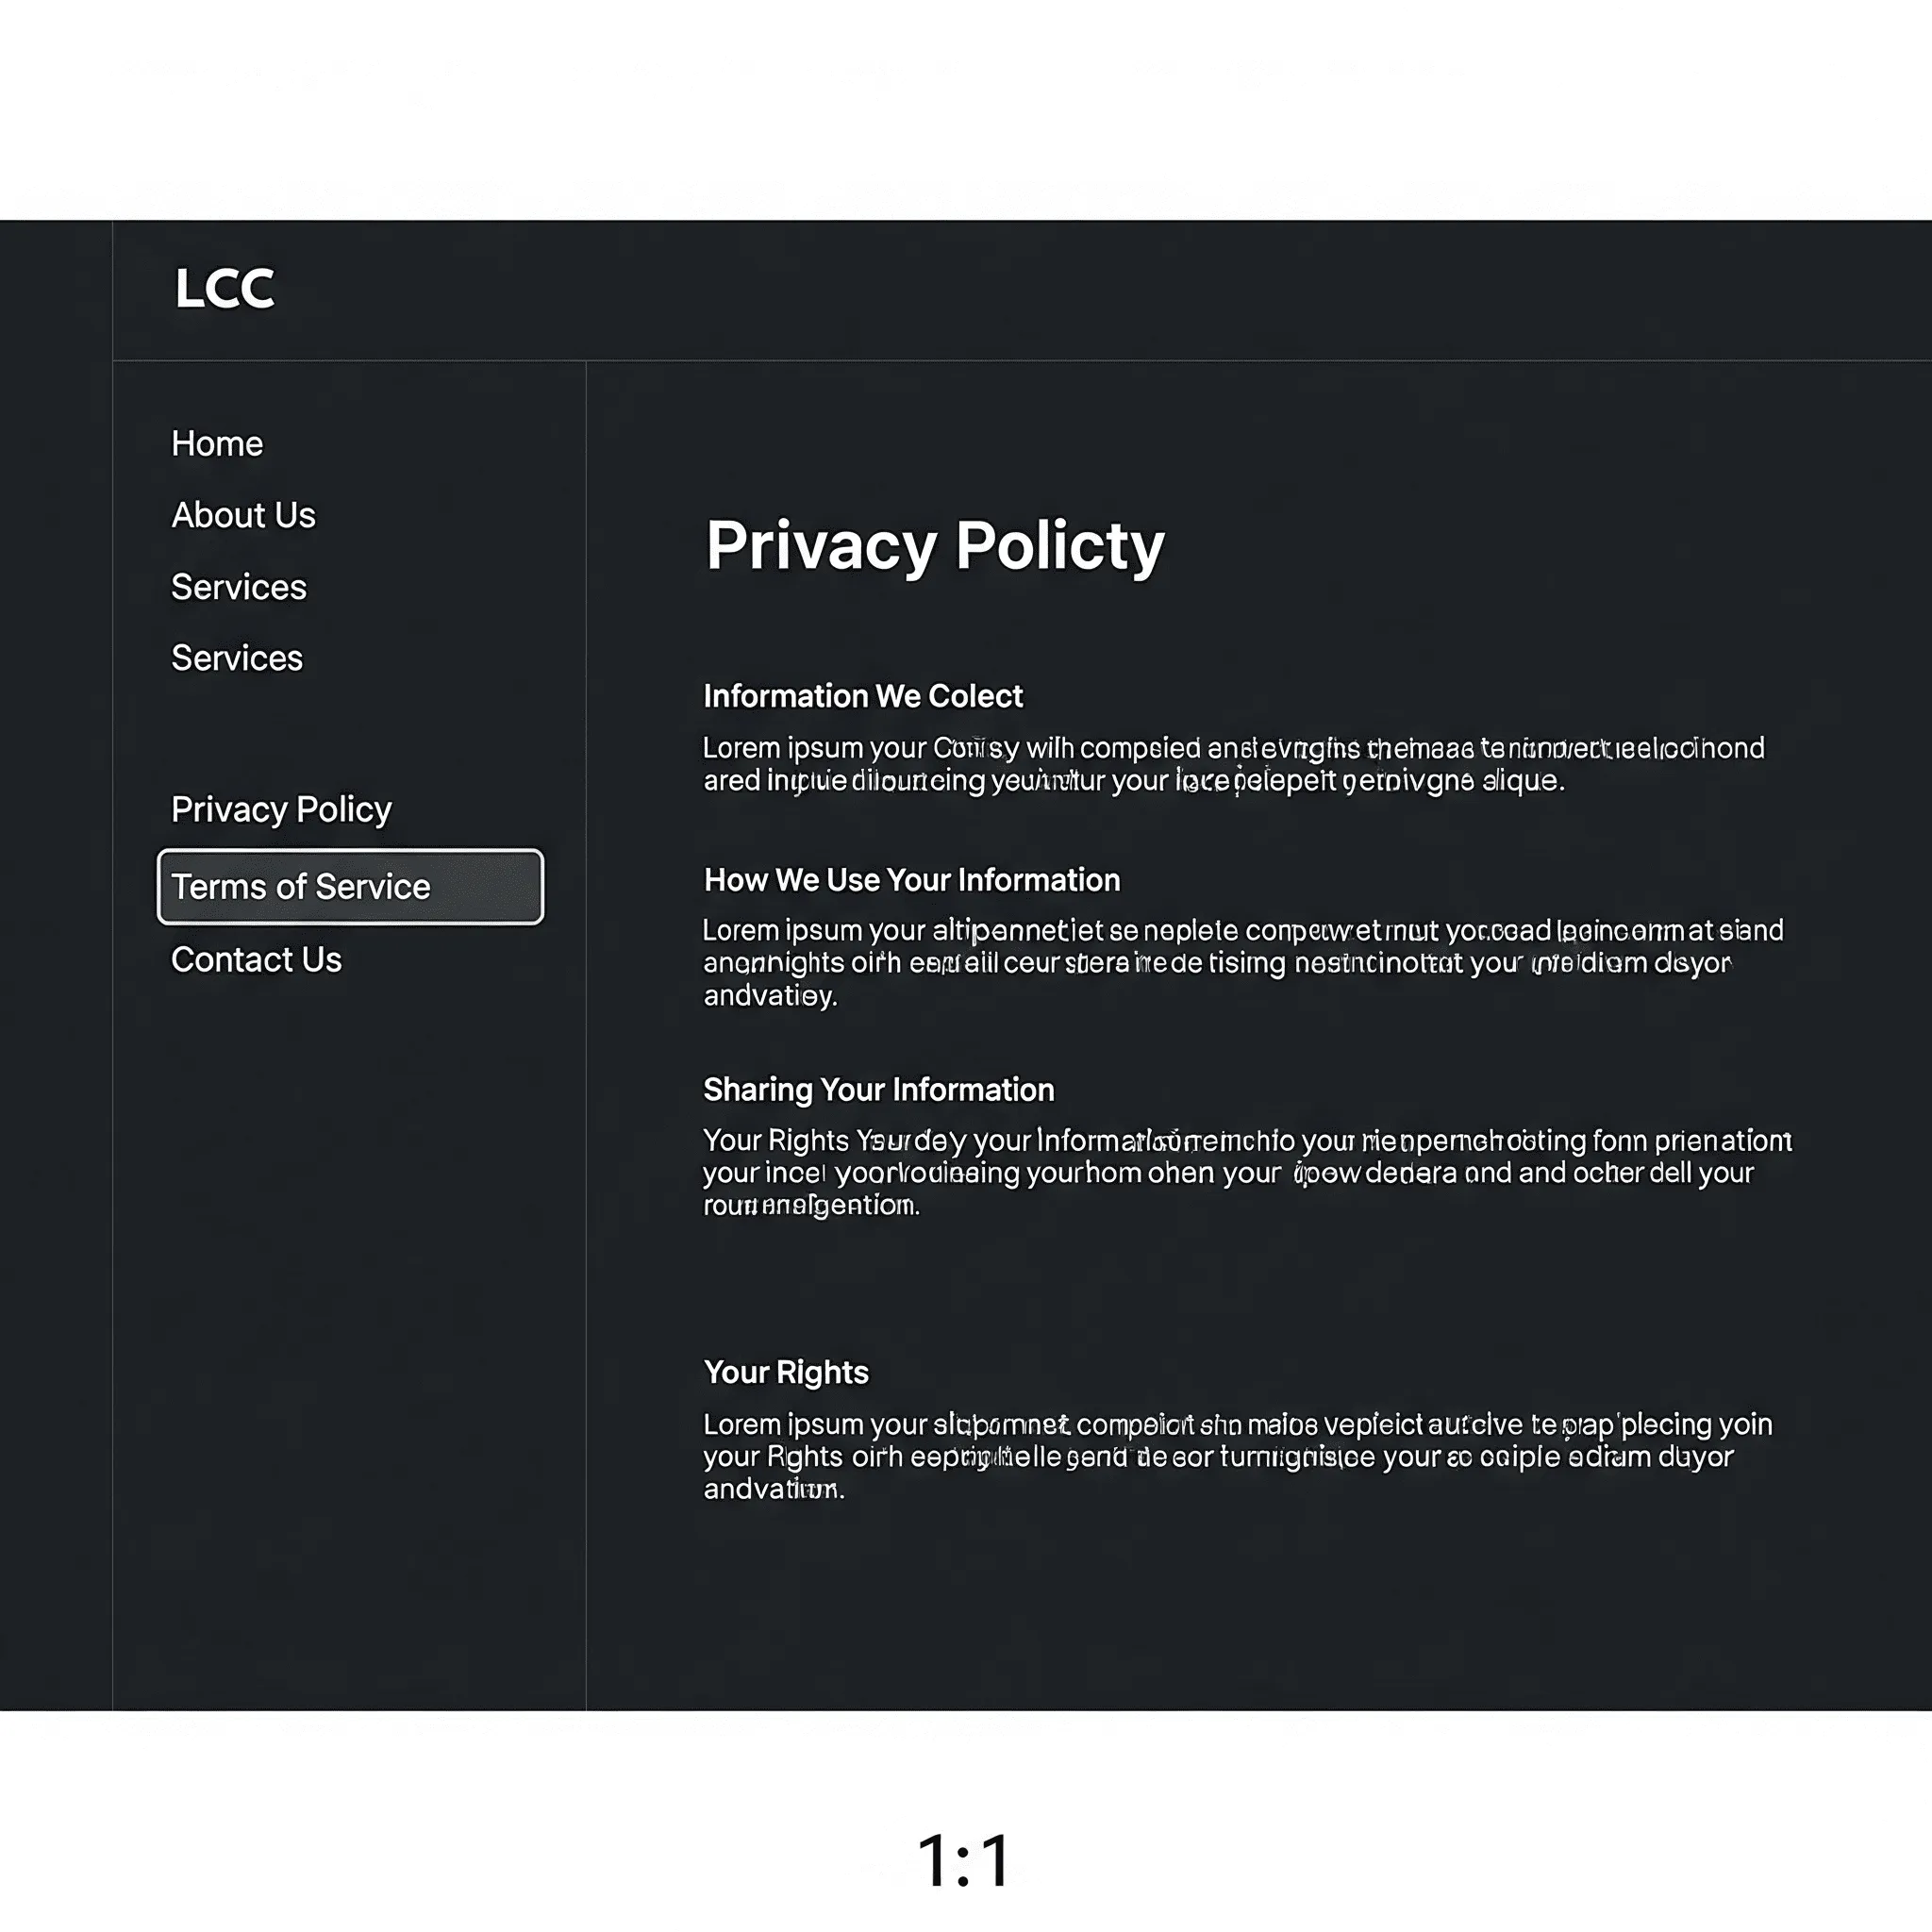Viewport: 1932px width, 1932px height.
Task: Select the Sharing Your Information section title
Action: (879, 1090)
